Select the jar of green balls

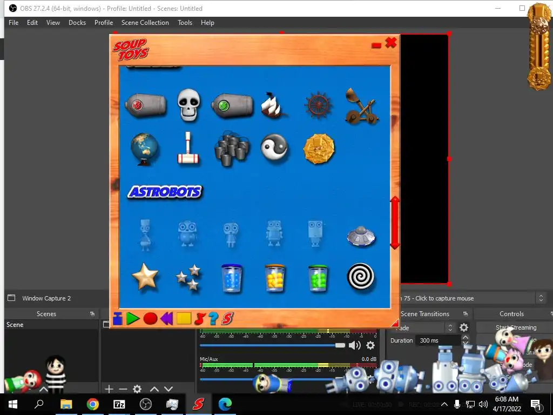318,278
